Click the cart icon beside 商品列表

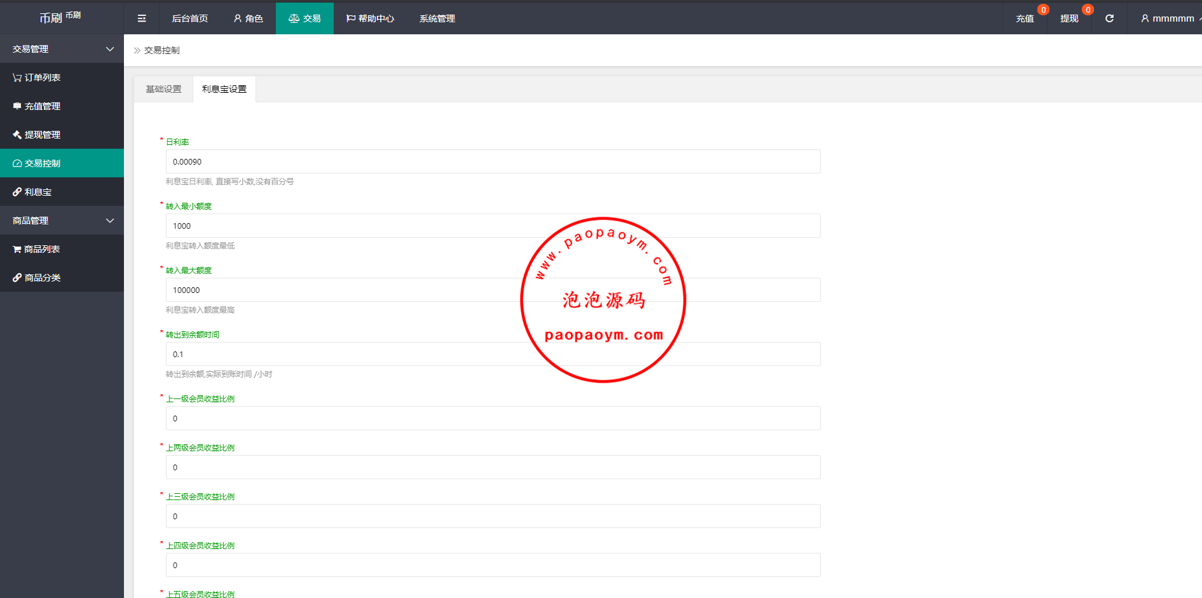(17, 249)
